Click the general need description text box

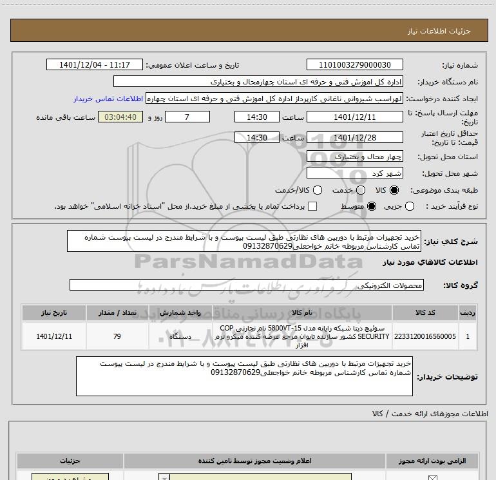coord(244,241)
